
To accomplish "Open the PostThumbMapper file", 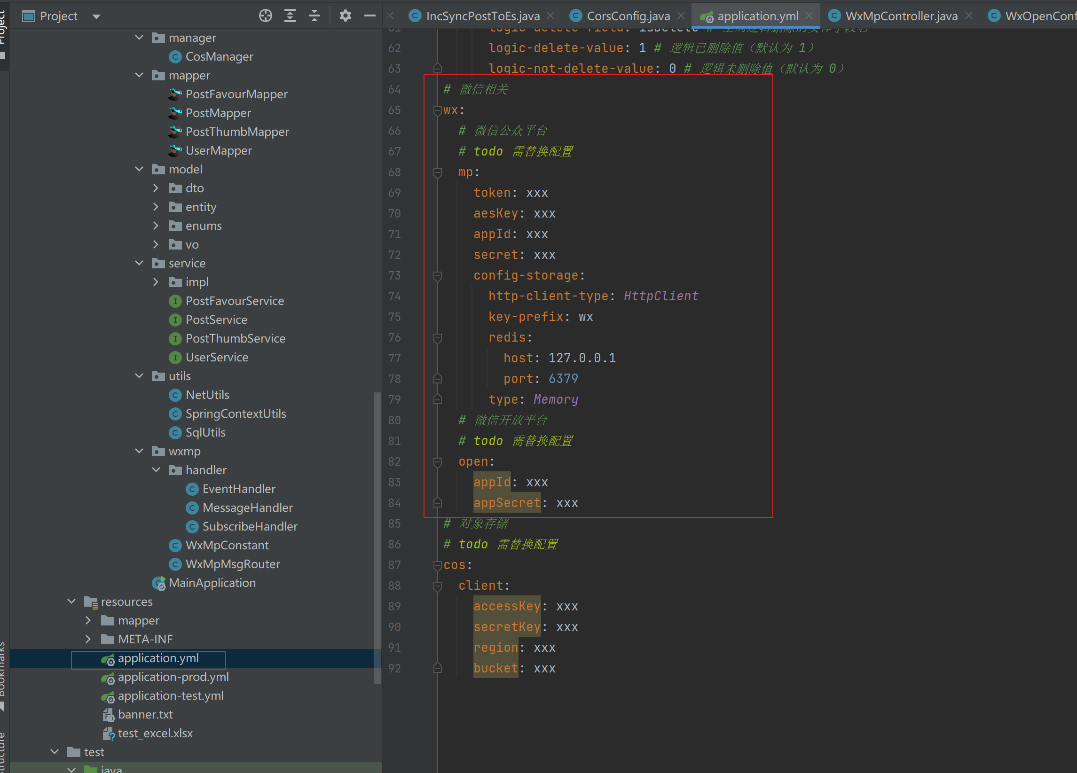I will click(x=237, y=132).
